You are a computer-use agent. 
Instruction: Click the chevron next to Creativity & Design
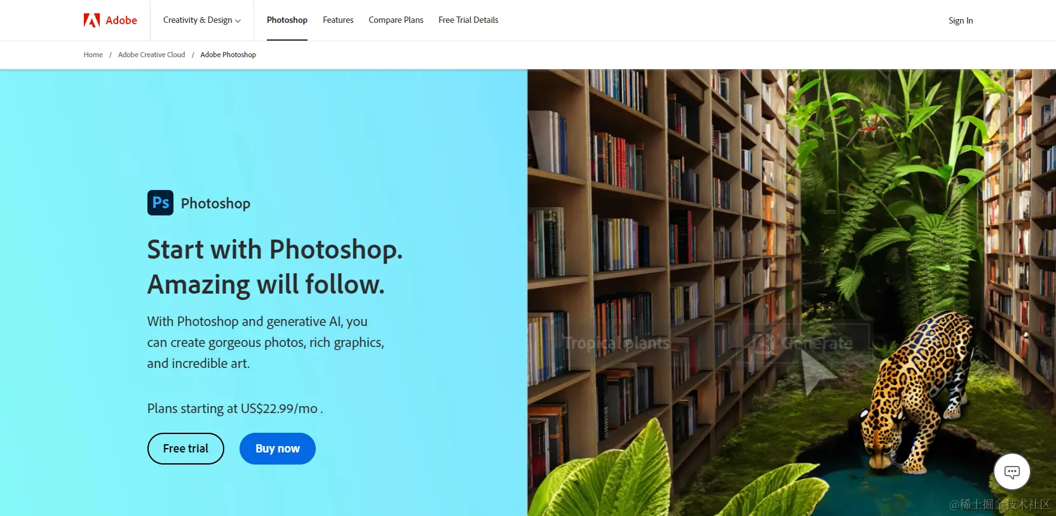tap(238, 21)
